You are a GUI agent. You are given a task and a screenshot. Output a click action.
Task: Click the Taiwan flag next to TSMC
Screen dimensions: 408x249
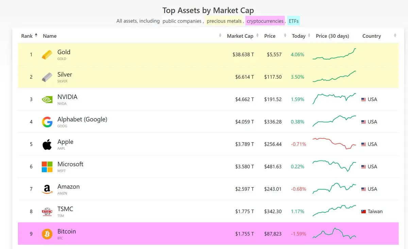(x=363, y=212)
